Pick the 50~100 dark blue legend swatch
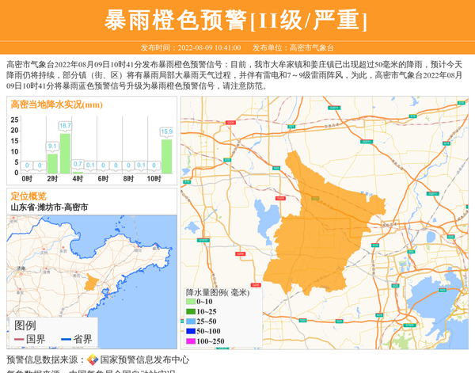 tap(191, 331)
